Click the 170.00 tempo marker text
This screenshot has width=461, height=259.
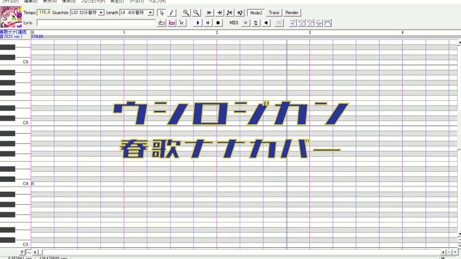click(x=37, y=36)
